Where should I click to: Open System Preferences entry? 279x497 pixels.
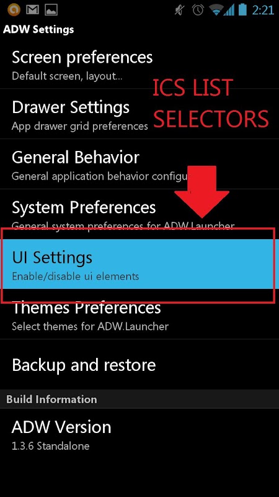[139, 214]
